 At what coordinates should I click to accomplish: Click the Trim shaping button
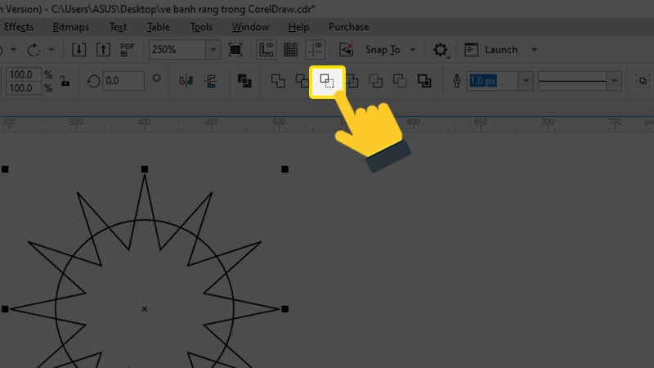pos(302,81)
